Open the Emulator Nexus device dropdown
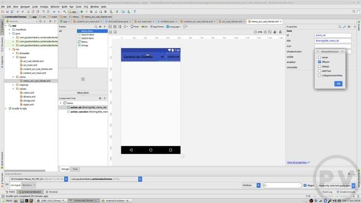This screenshot has height=203, width=361. (66, 179)
